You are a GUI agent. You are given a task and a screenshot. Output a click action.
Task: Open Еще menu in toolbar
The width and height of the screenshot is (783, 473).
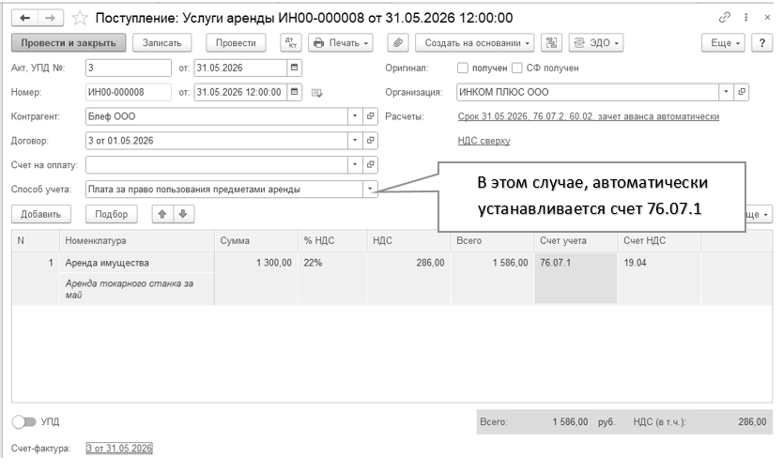click(x=723, y=43)
